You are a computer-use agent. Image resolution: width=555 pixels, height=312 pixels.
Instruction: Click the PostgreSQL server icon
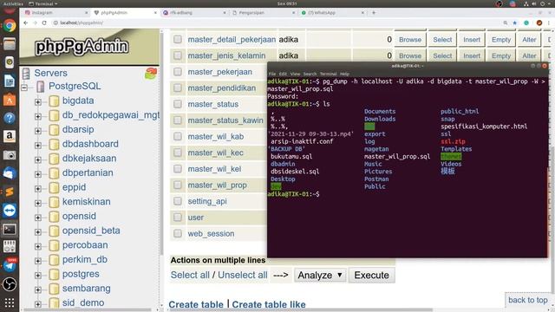pyautogui.click(x=41, y=86)
